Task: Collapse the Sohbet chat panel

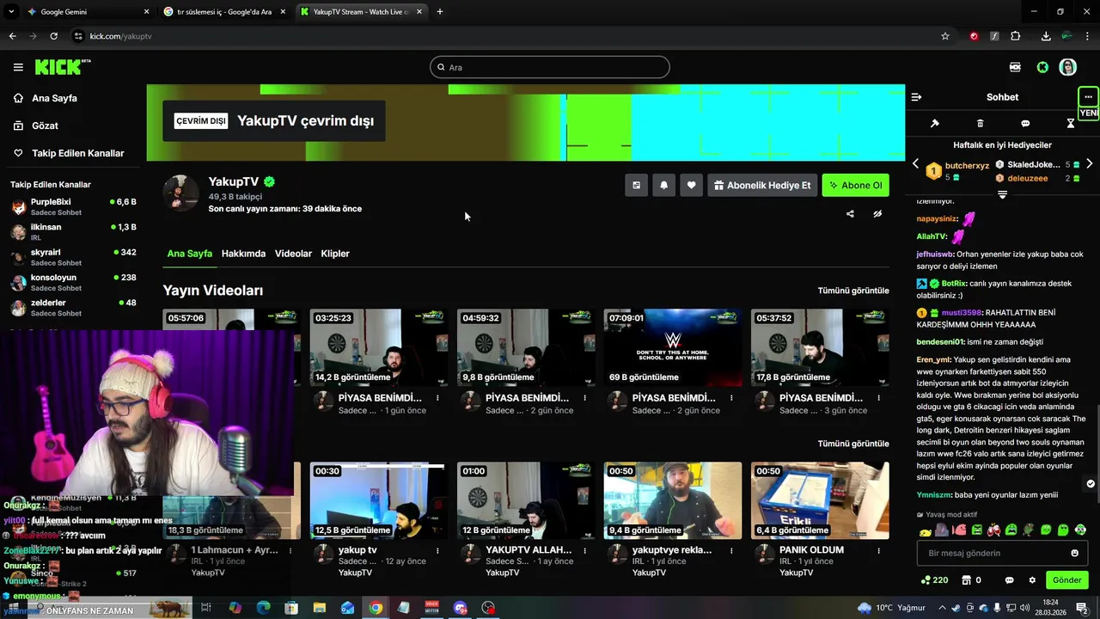Action: pos(917,97)
